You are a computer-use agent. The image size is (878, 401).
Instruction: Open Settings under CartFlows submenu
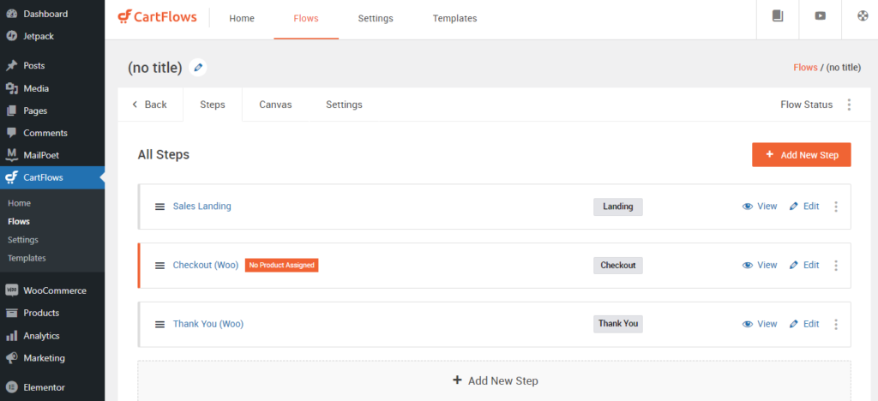23,239
